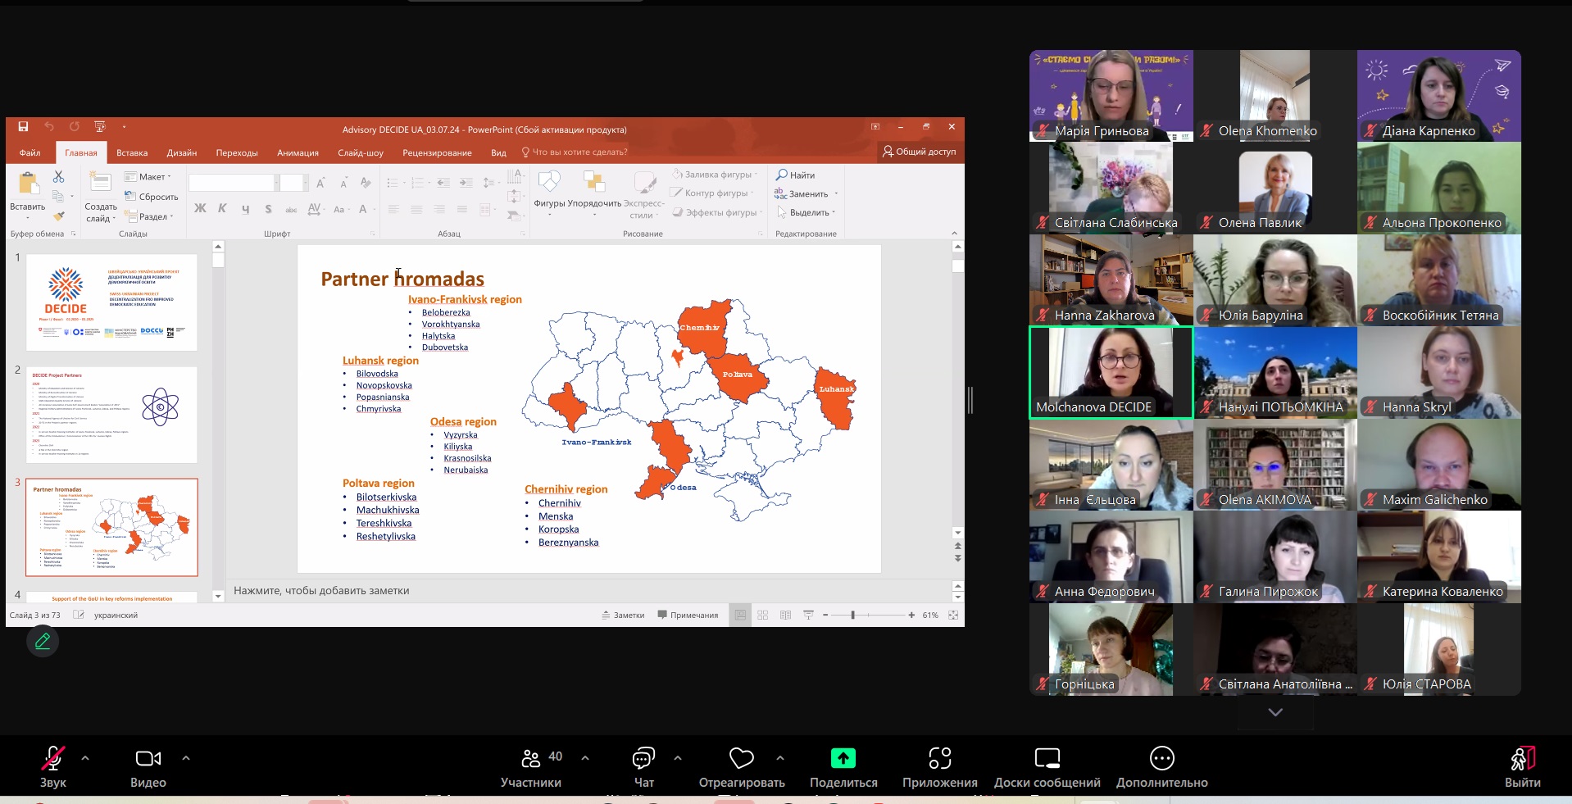
Task: Click Сбросить (Reset) button
Action: [152, 197]
